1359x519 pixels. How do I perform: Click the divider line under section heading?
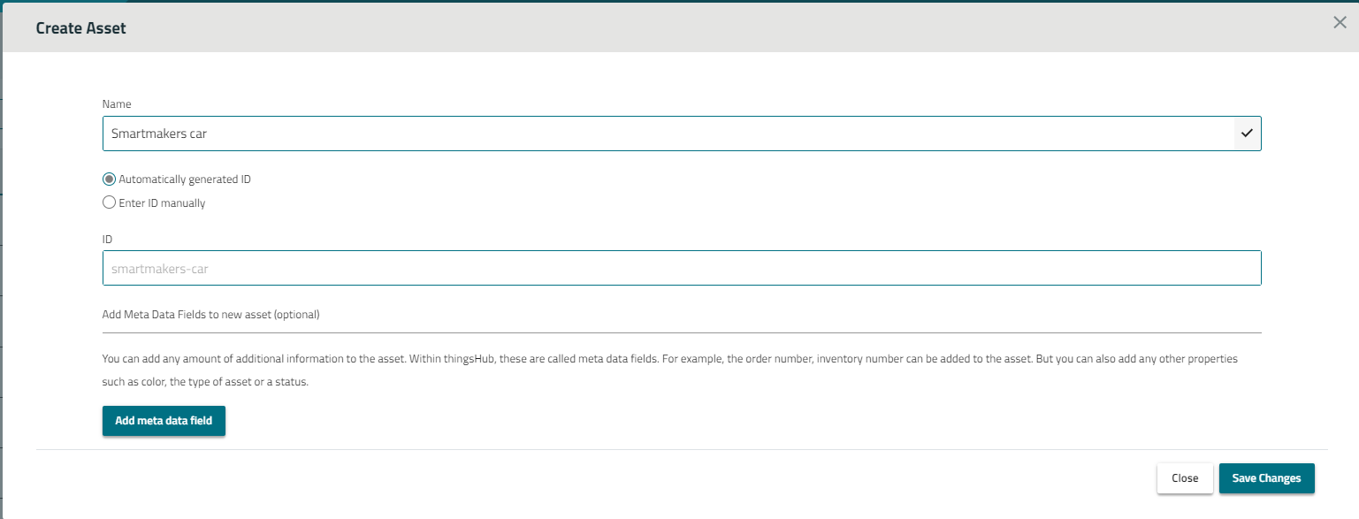pyautogui.click(x=681, y=333)
